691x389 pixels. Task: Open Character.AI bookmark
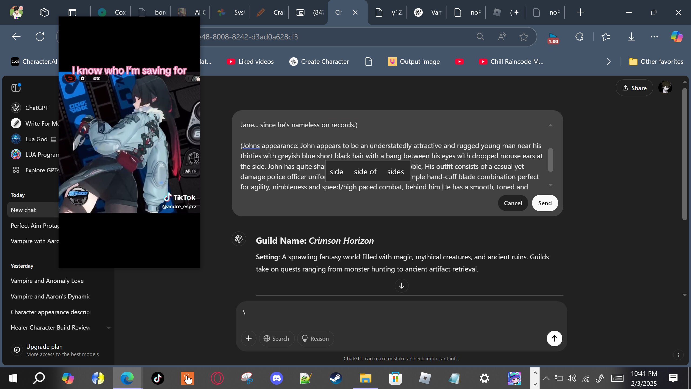[34, 62]
